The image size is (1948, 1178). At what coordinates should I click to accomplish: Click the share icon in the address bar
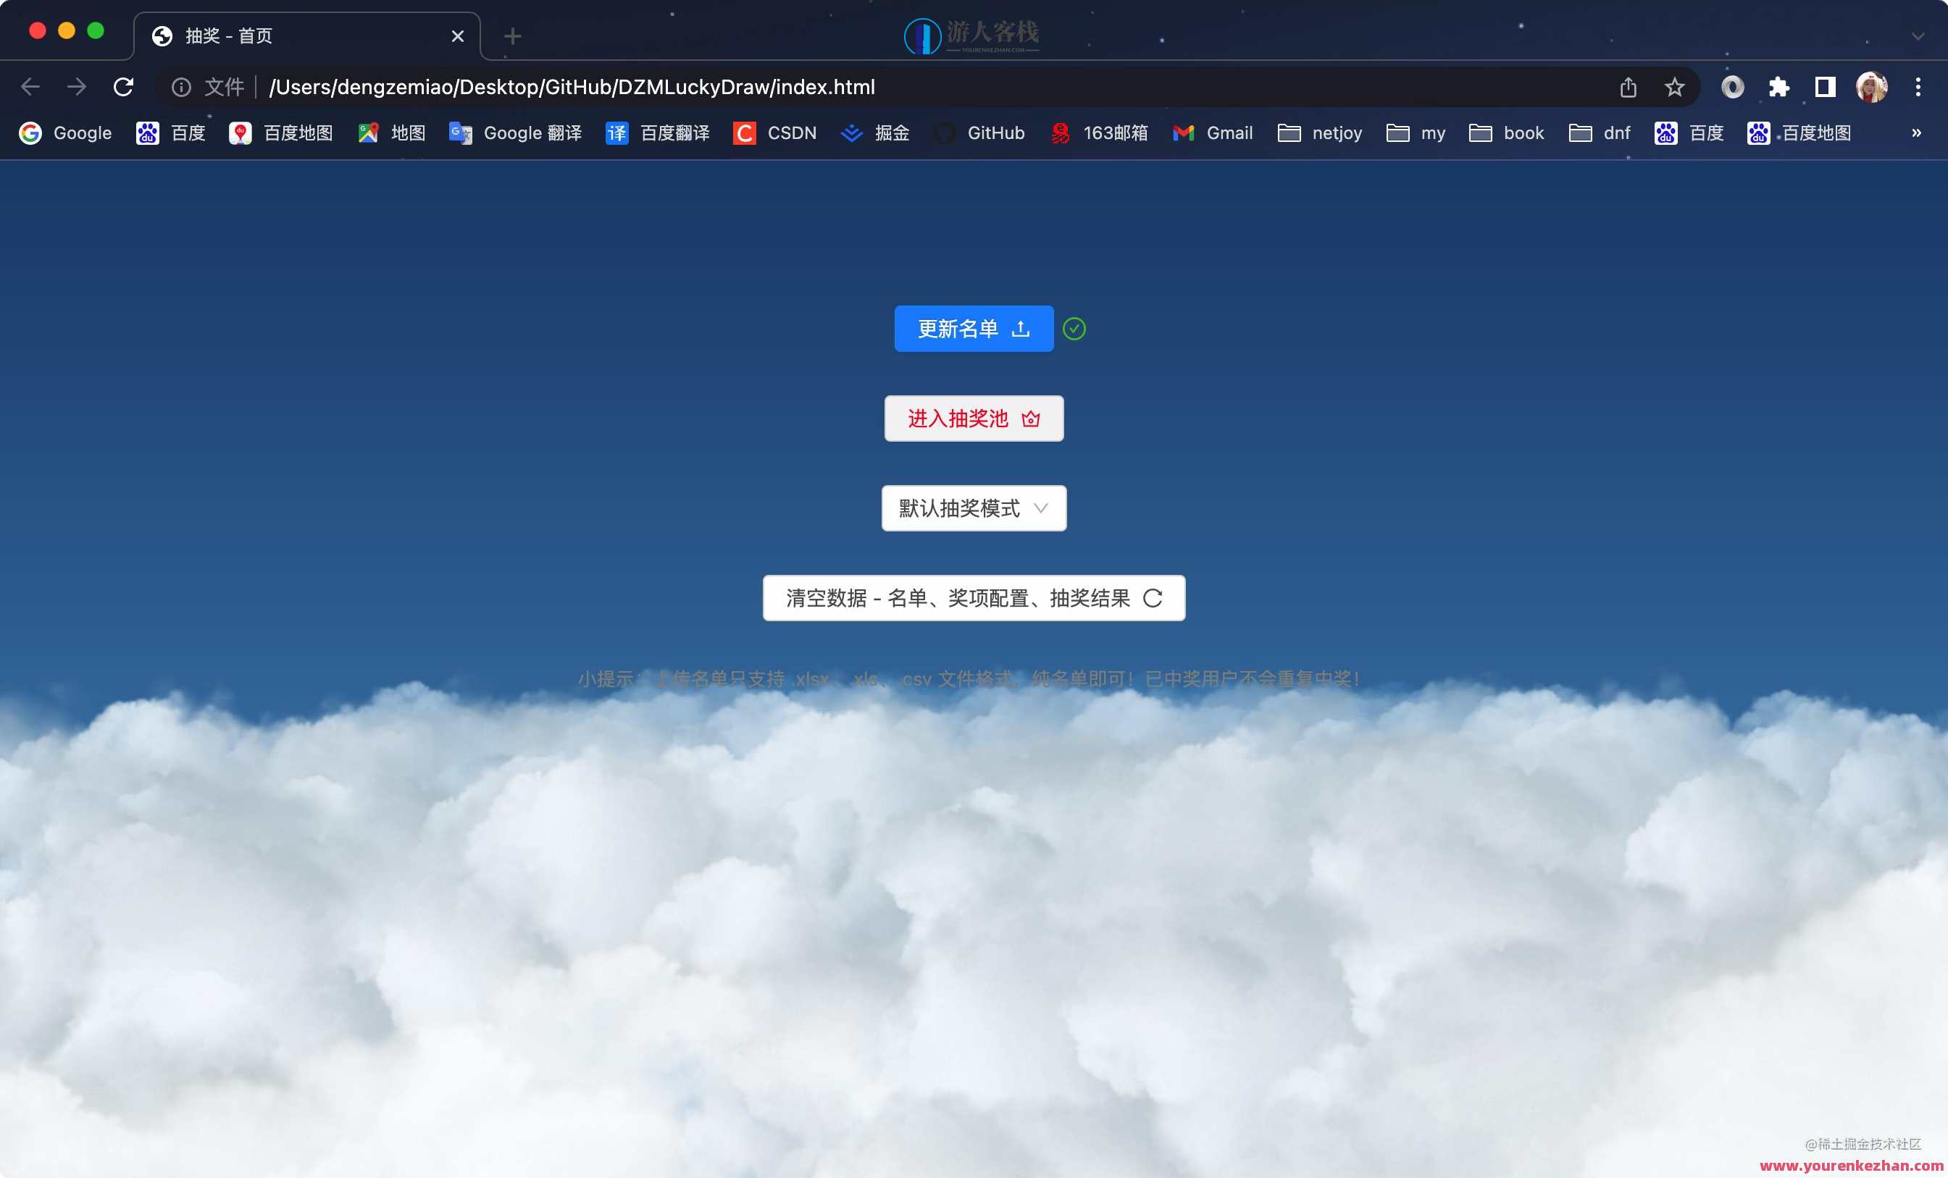[1629, 87]
